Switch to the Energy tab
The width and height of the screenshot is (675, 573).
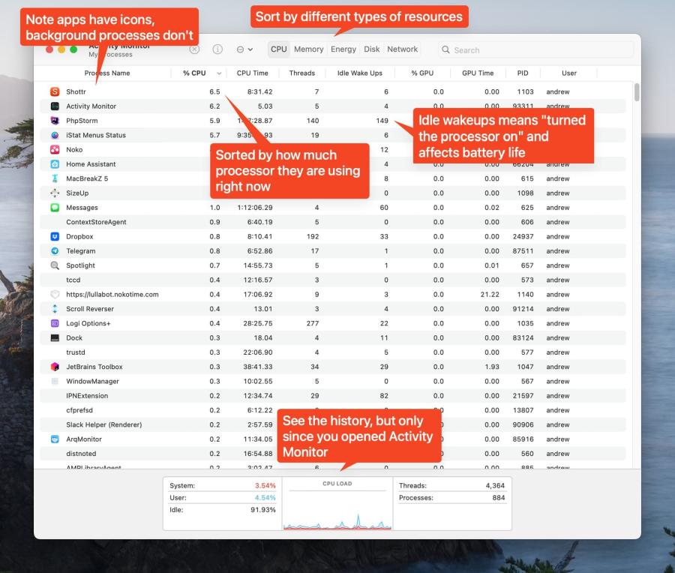[343, 49]
